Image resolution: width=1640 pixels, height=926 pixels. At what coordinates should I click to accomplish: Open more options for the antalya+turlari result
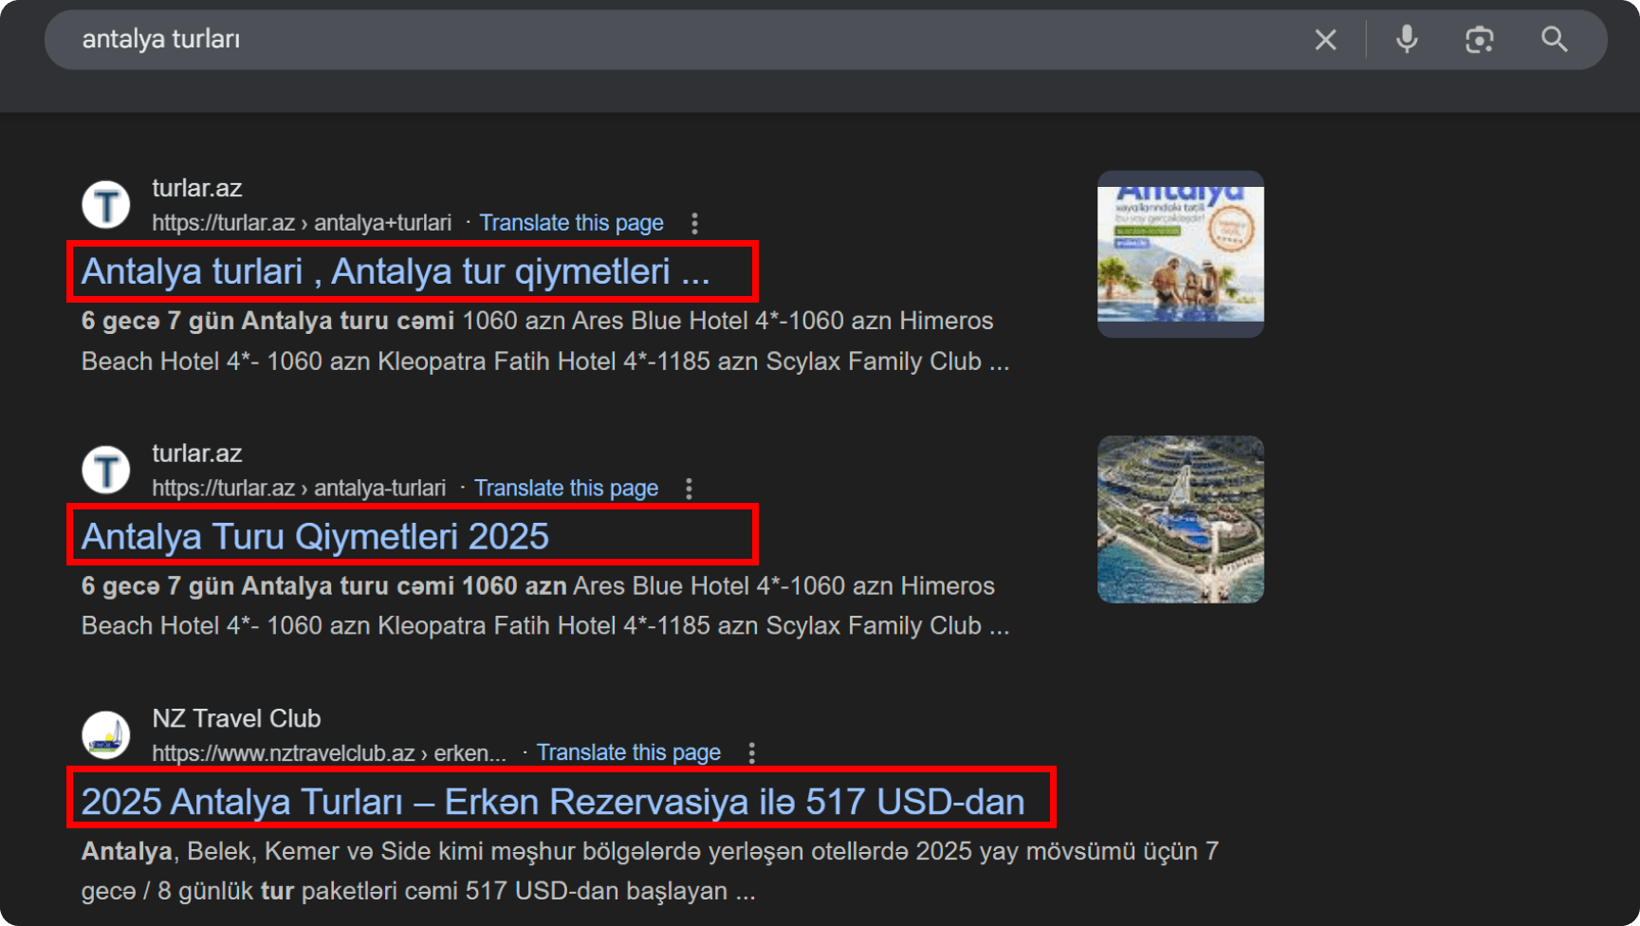[694, 224]
